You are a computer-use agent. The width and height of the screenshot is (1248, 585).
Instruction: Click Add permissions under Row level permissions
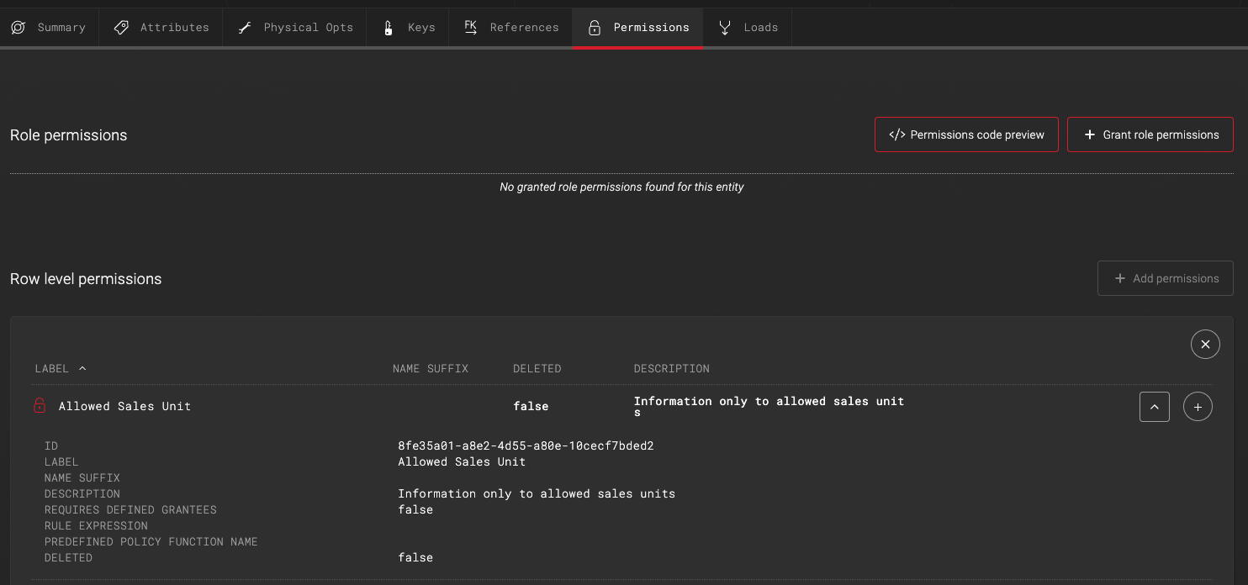1166,278
